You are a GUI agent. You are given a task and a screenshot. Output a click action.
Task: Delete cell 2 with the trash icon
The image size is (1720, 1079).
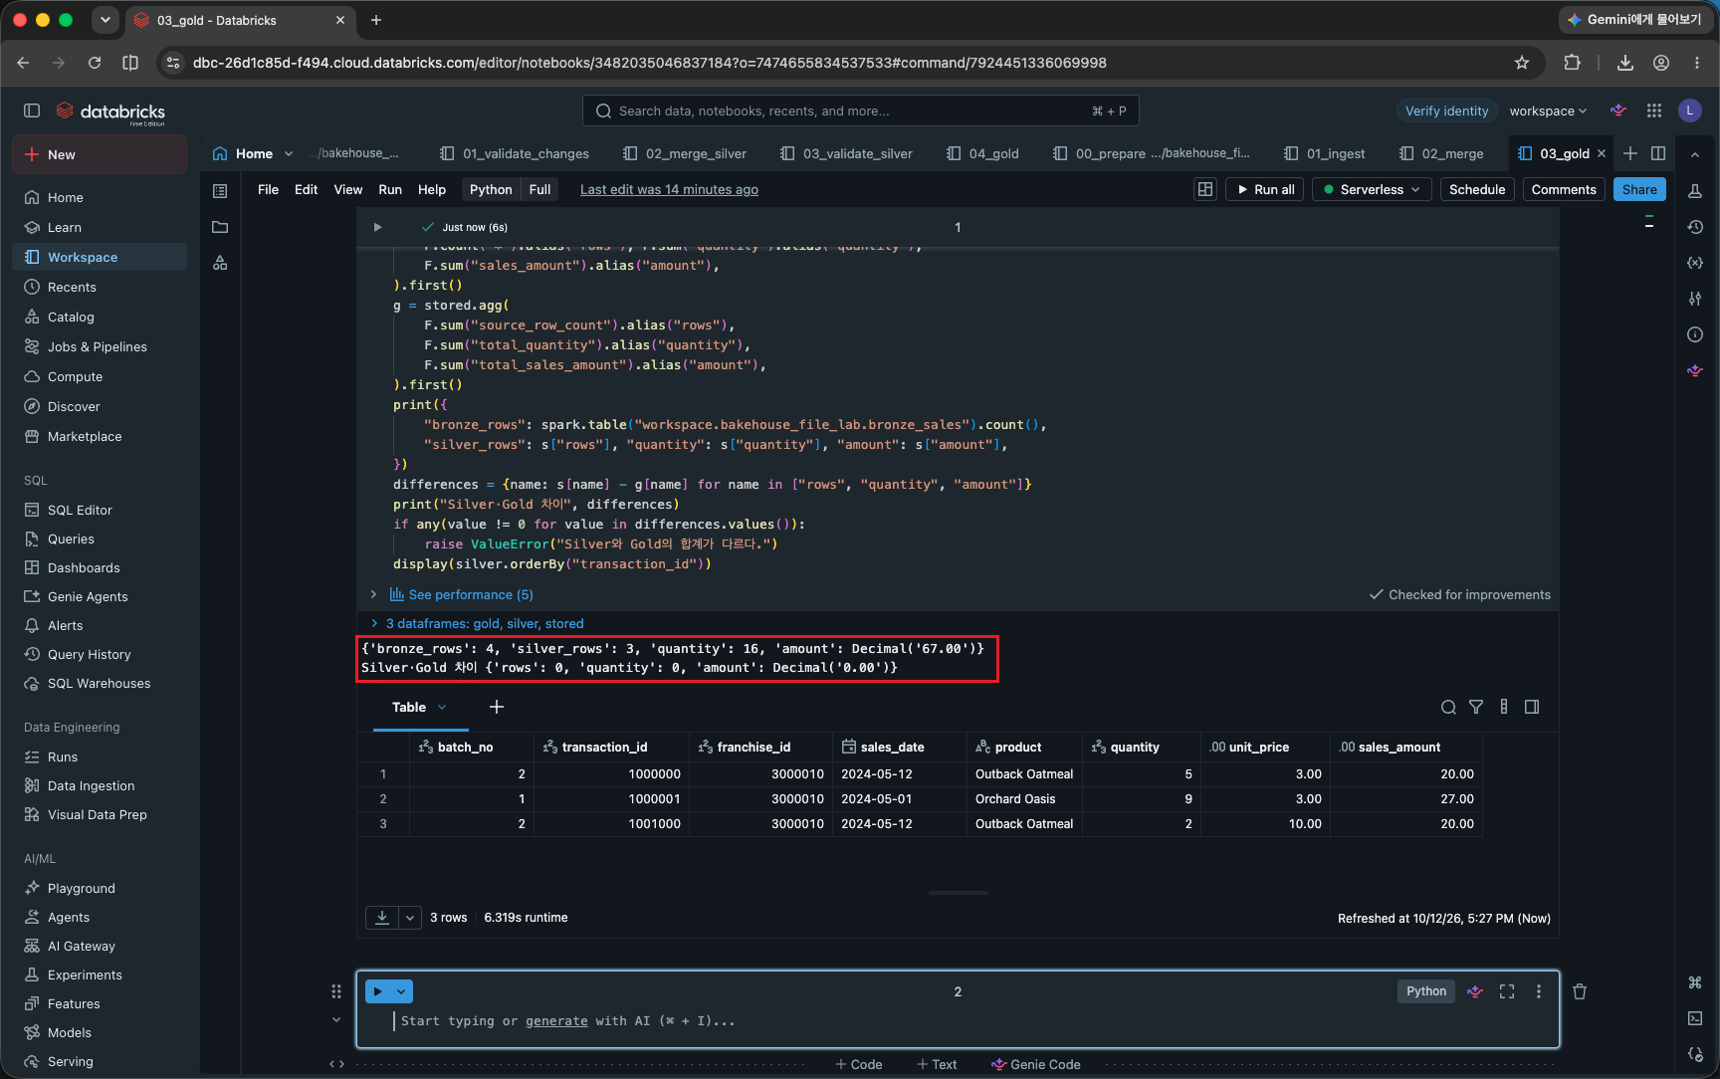tap(1580, 991)
